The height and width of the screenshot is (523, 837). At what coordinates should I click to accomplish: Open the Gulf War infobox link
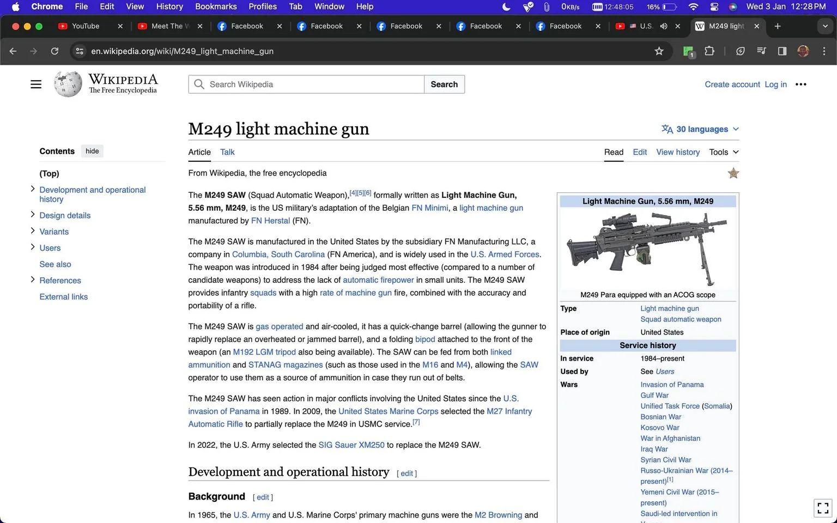654,396
